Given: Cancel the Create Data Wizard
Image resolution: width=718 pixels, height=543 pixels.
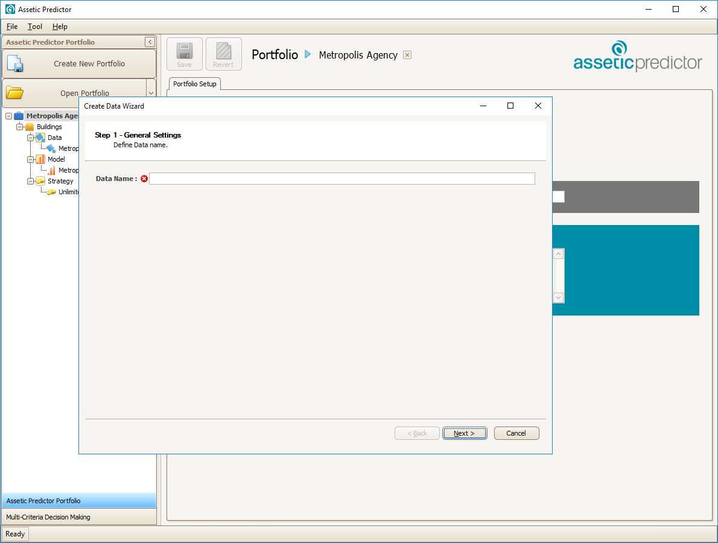Looking at the screenshot, I should coord(516,433).
